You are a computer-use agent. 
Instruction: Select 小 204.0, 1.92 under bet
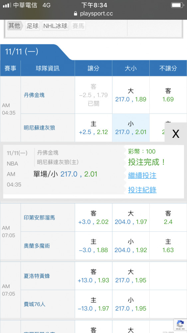pos(131,246)
